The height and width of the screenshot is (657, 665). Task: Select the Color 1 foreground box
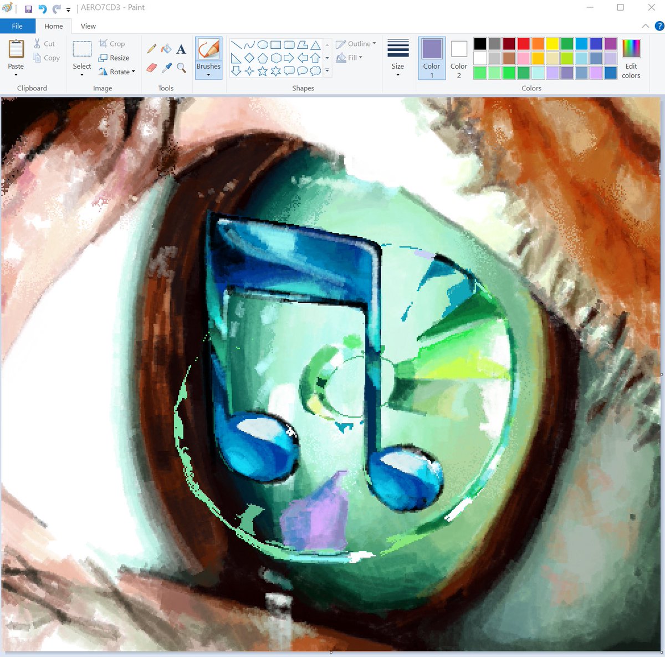coord(432,58)
